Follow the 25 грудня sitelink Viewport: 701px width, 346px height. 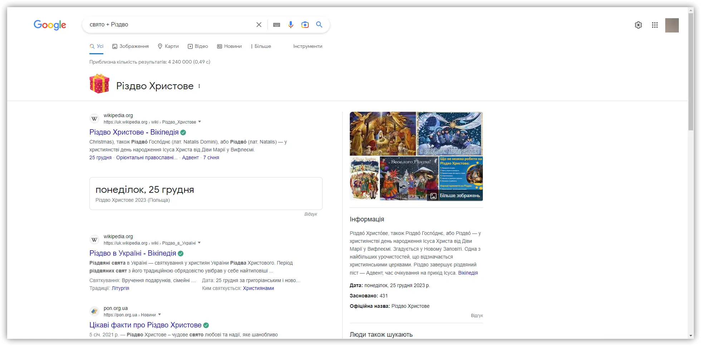click(x=101, y=157)
